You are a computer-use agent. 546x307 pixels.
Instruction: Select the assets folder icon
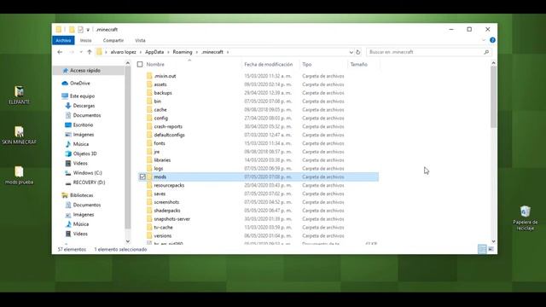tap(149, 84)
